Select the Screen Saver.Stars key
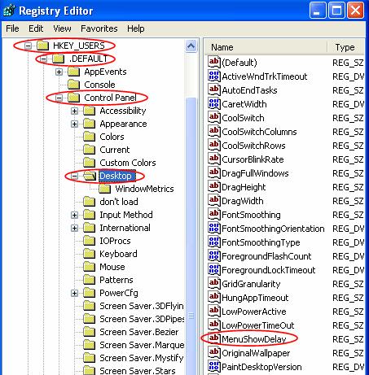This screenshot has height=375, width=369. (x=138, y=371)
